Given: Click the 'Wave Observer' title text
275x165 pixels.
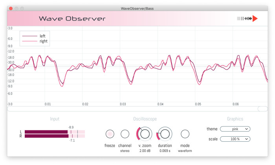Looking at the screenshot, I should 72,19.
